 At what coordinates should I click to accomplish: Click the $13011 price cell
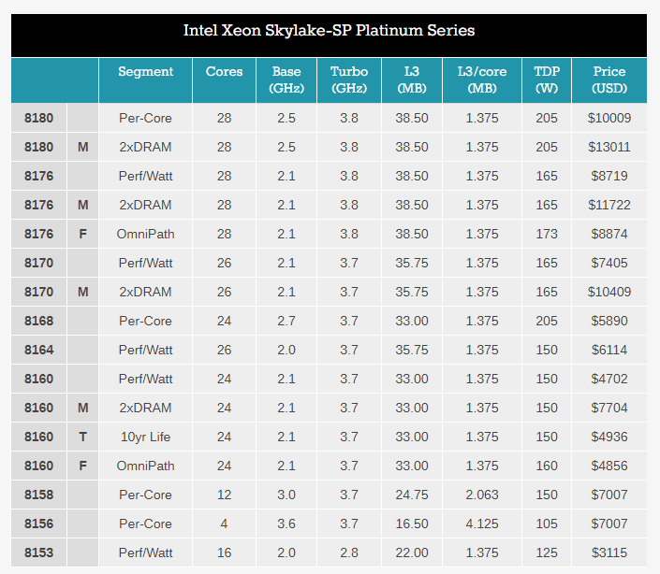click(x=609, y=147)
